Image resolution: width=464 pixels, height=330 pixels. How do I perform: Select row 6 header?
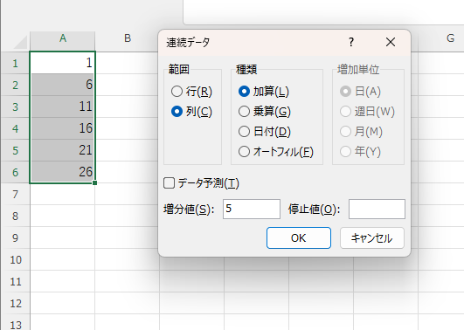coord(16,172)
